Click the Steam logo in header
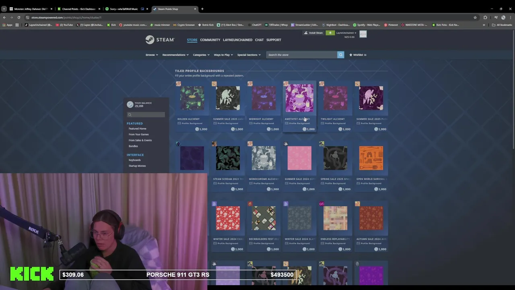Viewport: 515px width, 290px height. [160, 39]
